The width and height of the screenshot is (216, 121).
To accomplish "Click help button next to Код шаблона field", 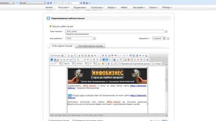I will point(94,38).
